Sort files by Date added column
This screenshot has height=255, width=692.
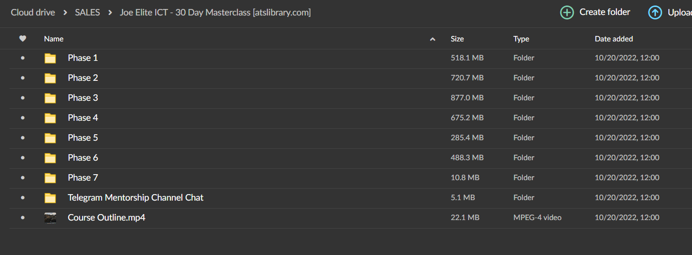pos(613,39)
